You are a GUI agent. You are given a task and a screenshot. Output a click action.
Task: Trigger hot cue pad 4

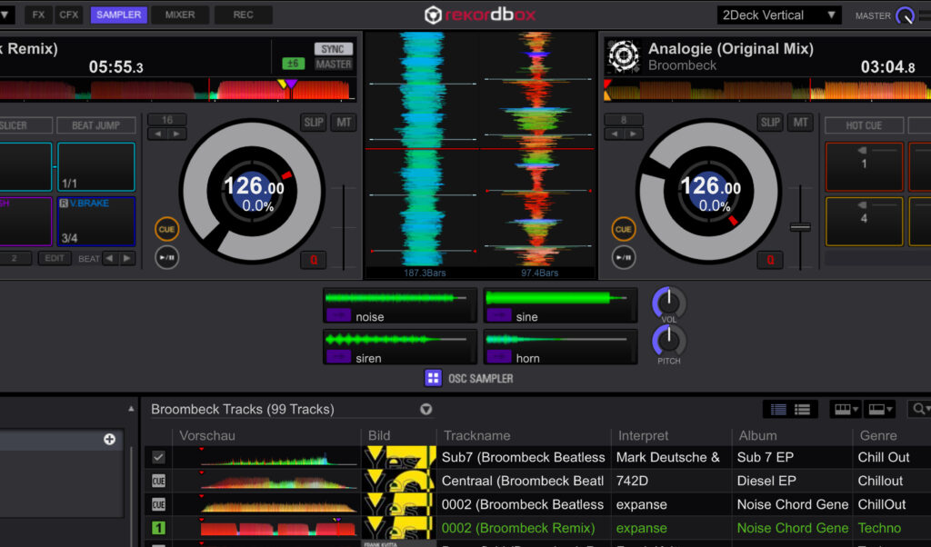[864, 222]
